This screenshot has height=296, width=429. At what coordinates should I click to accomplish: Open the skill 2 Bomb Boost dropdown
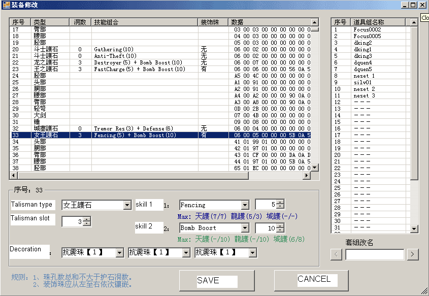coord(245,227)
